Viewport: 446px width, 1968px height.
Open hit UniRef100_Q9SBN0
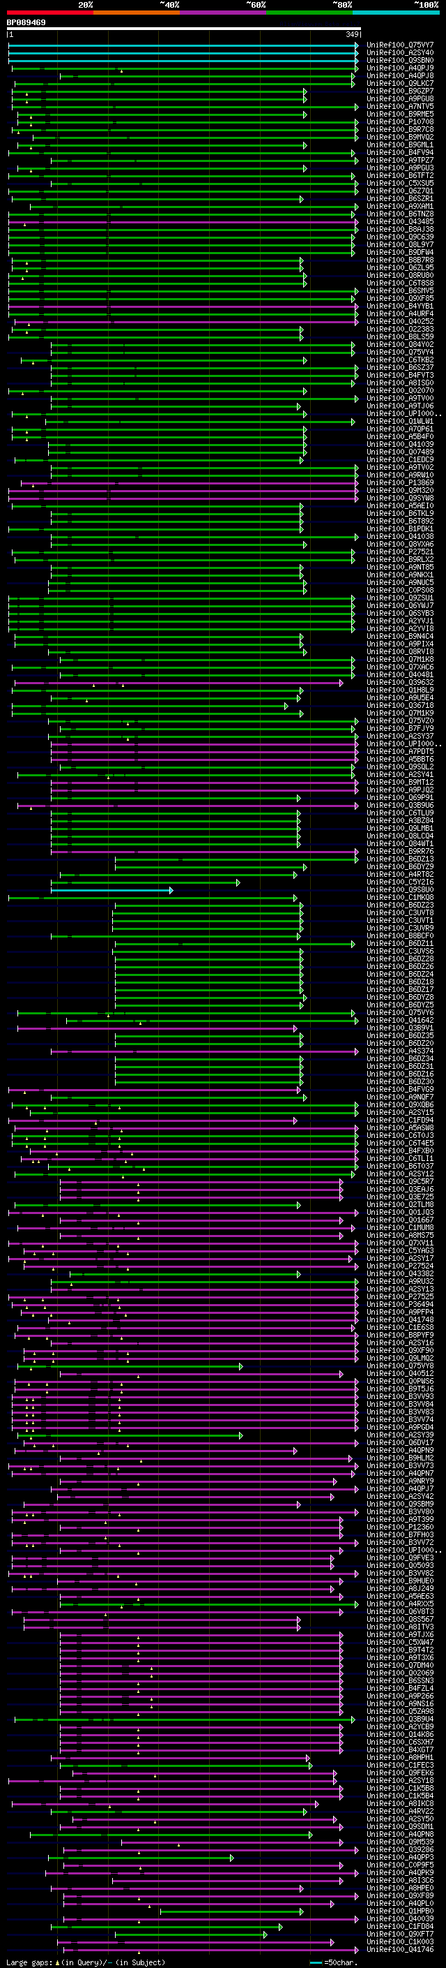pyautogui.click(x=400, y=60)
